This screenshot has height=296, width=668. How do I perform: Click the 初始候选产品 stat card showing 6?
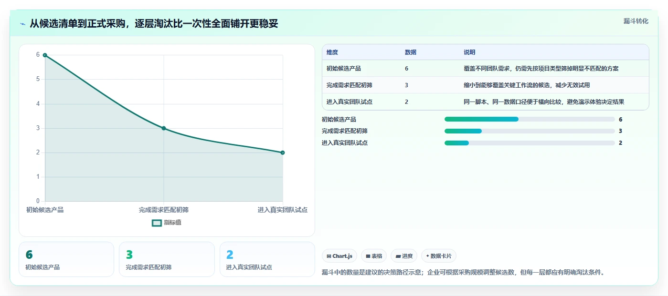(66, 259)
